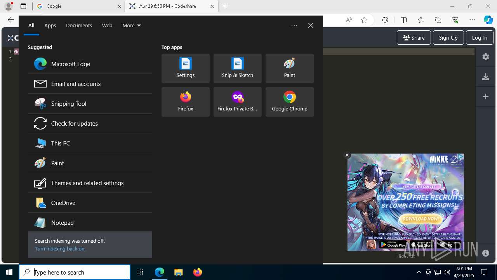Screen dimensions: 497x280
Task: Open the notification center
Action: coord(484,272)
